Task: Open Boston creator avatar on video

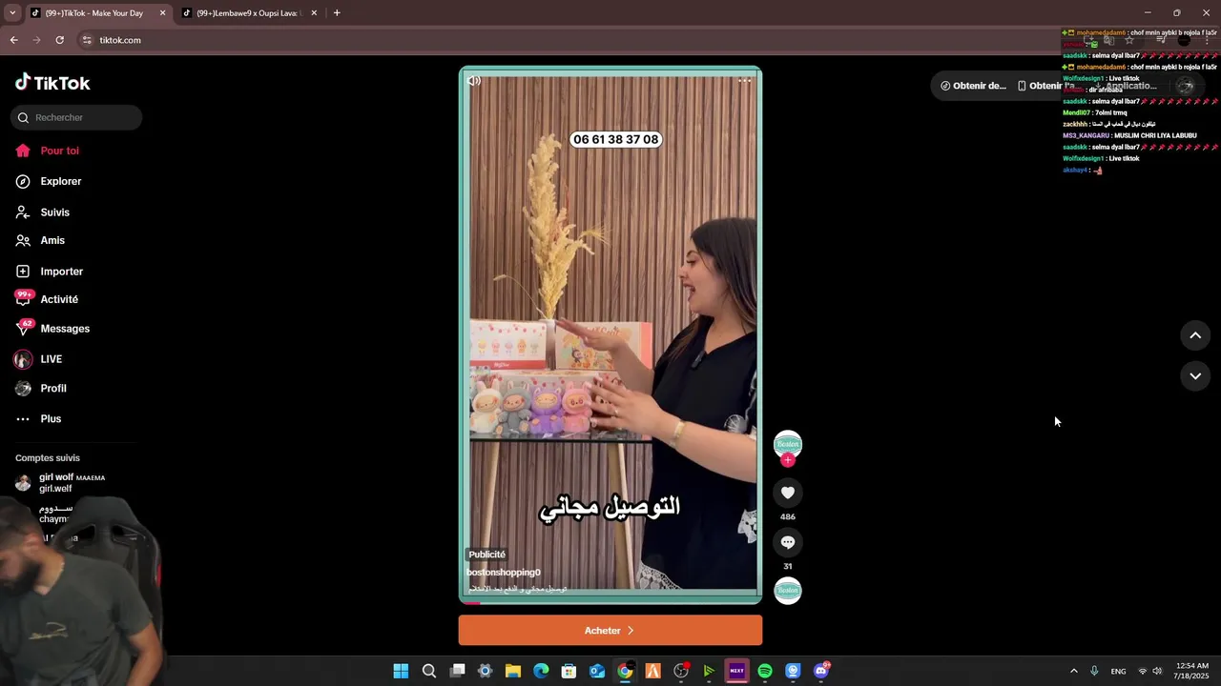Action: point(788,444)
